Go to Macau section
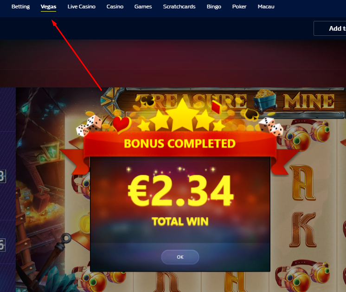The height and width of the screenshot is (292, 346). tap(266, 7)
